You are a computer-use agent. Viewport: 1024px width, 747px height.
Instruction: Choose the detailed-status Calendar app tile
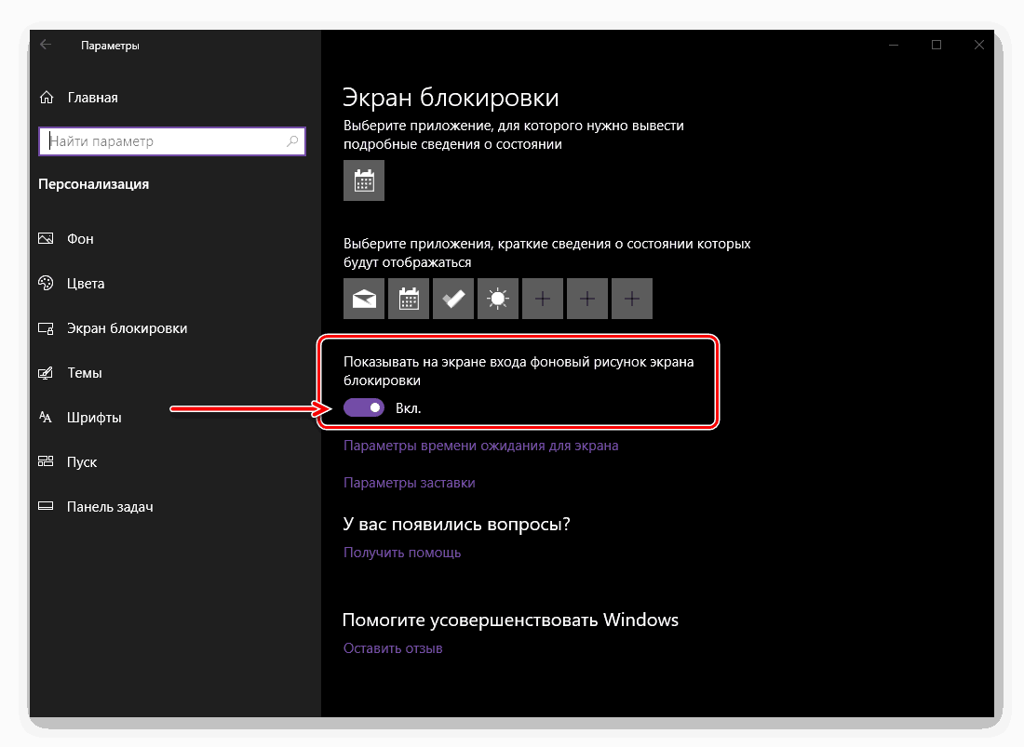click(x=364, y=180)
